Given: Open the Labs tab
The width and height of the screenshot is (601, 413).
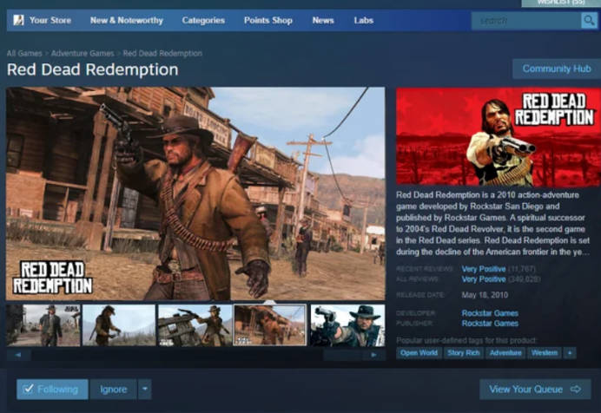Looking at the screenshot, I should pyautogui.click(x=363, y=20).
